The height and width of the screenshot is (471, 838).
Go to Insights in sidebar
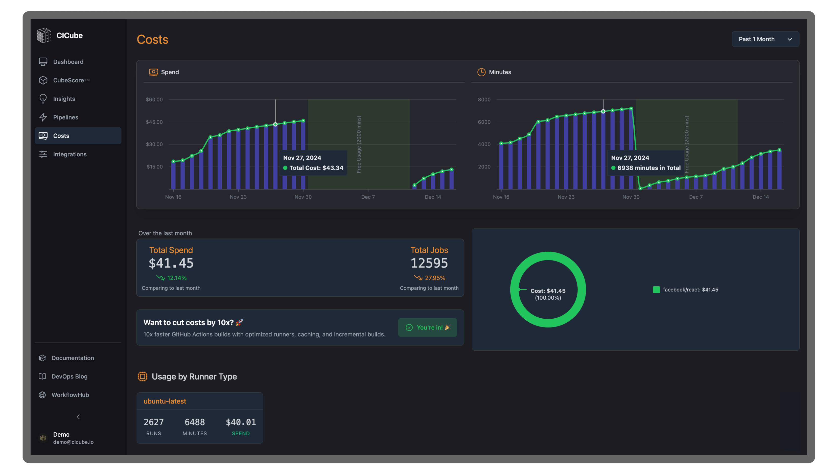pos(64,99)
